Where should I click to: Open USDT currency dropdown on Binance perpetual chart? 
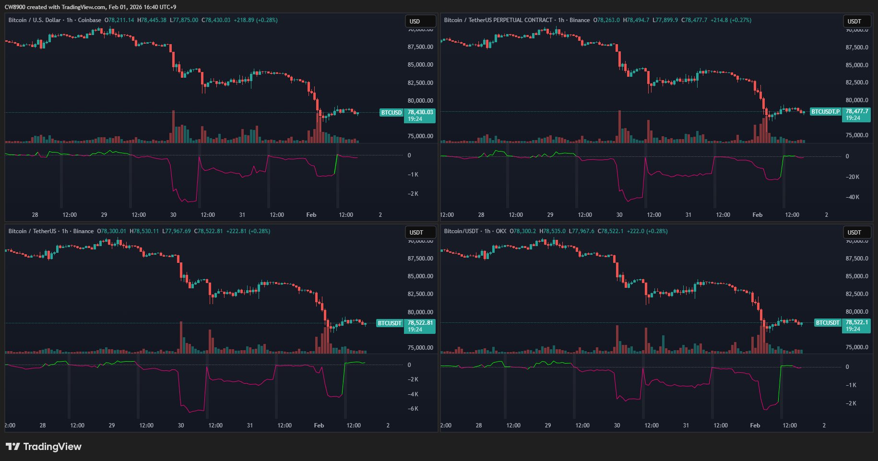[x=857, y=21]
